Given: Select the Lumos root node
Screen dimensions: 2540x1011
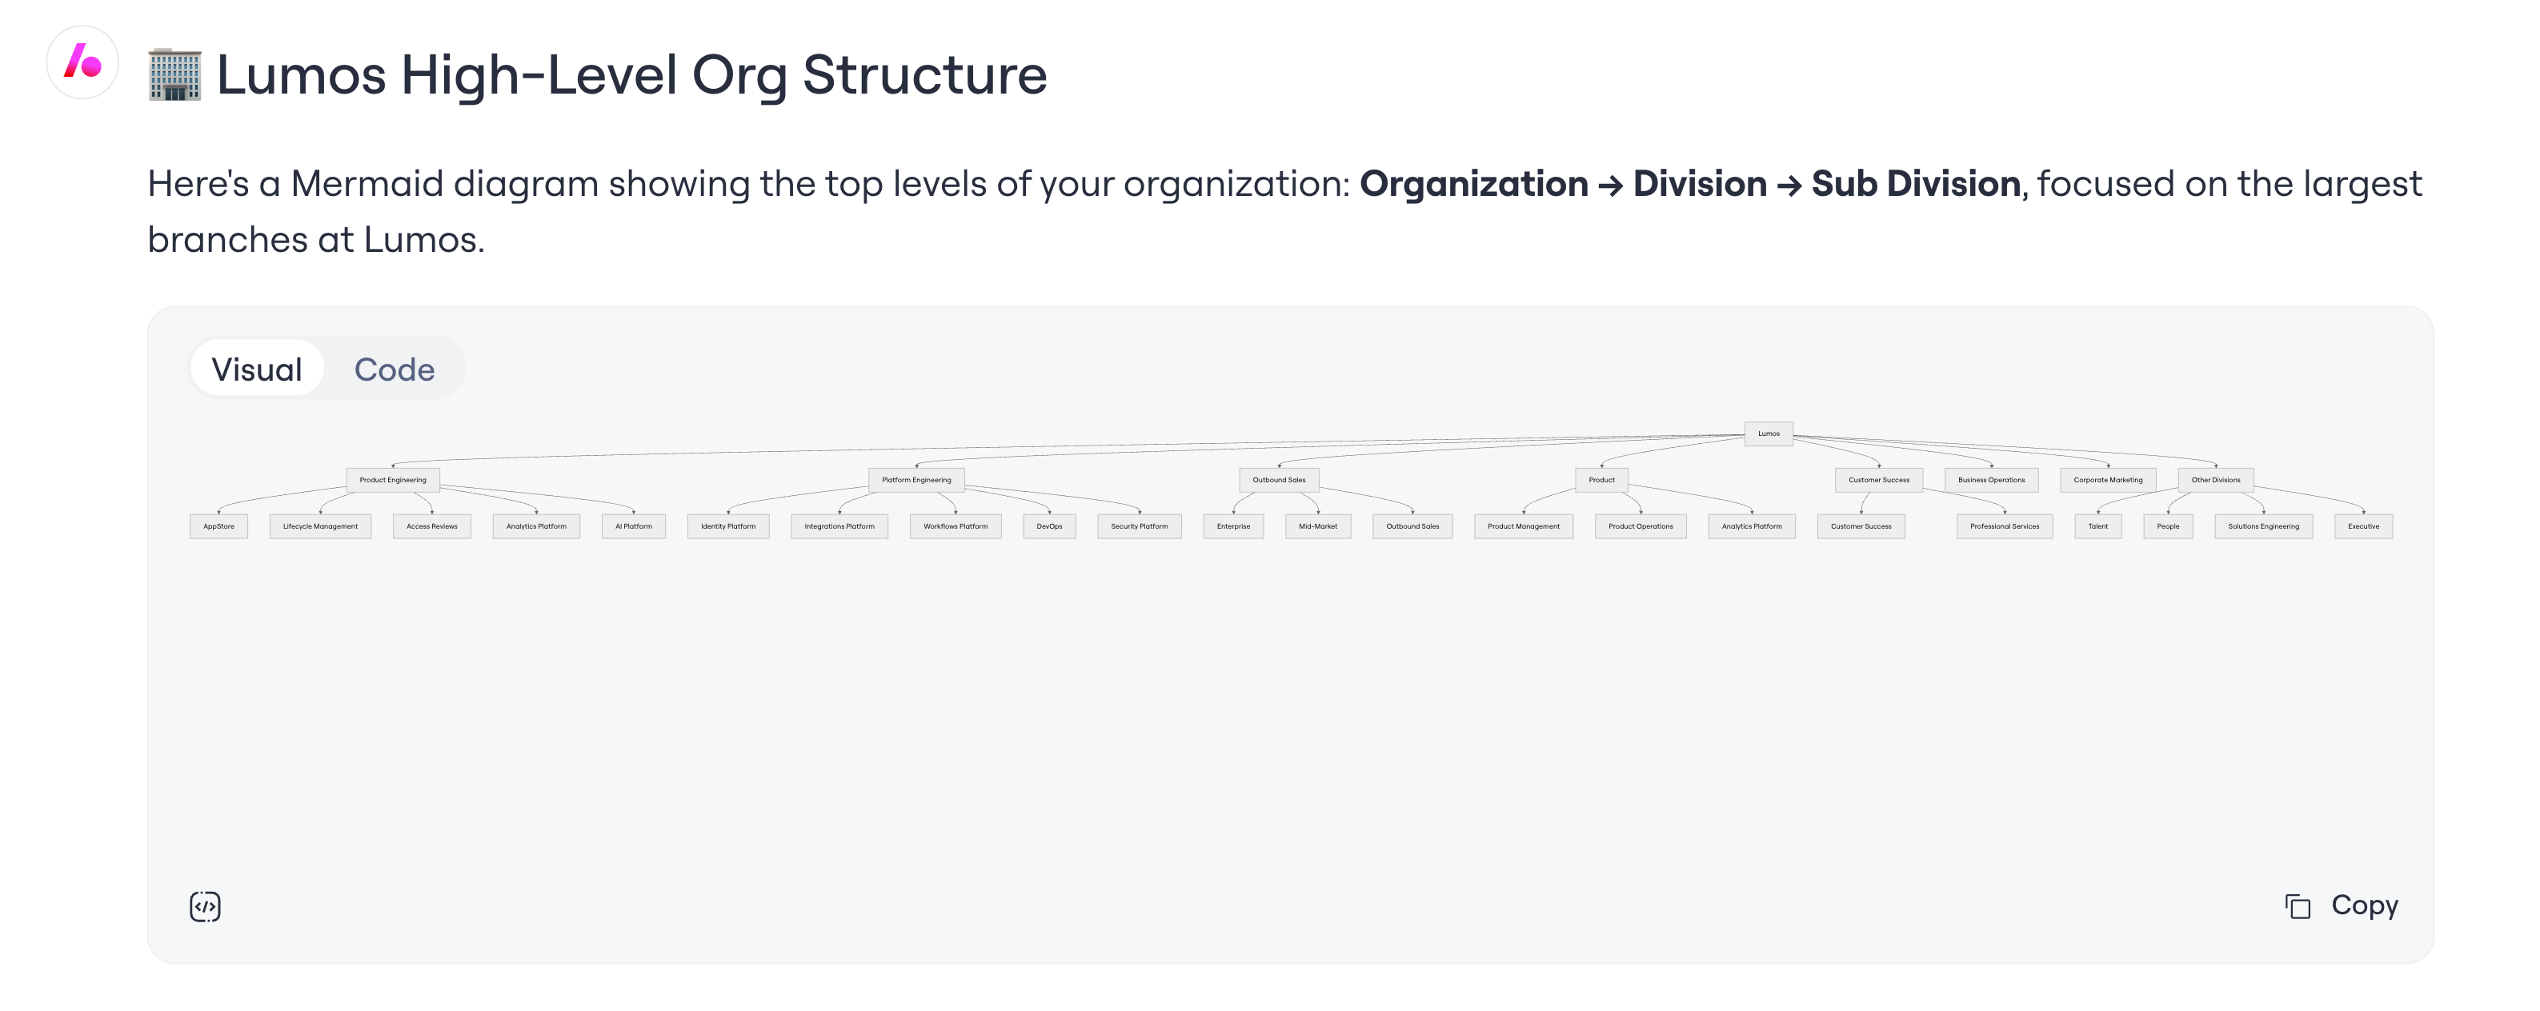Looking at the screenshot, I should pyautogui.click(x=1768, y=434).
